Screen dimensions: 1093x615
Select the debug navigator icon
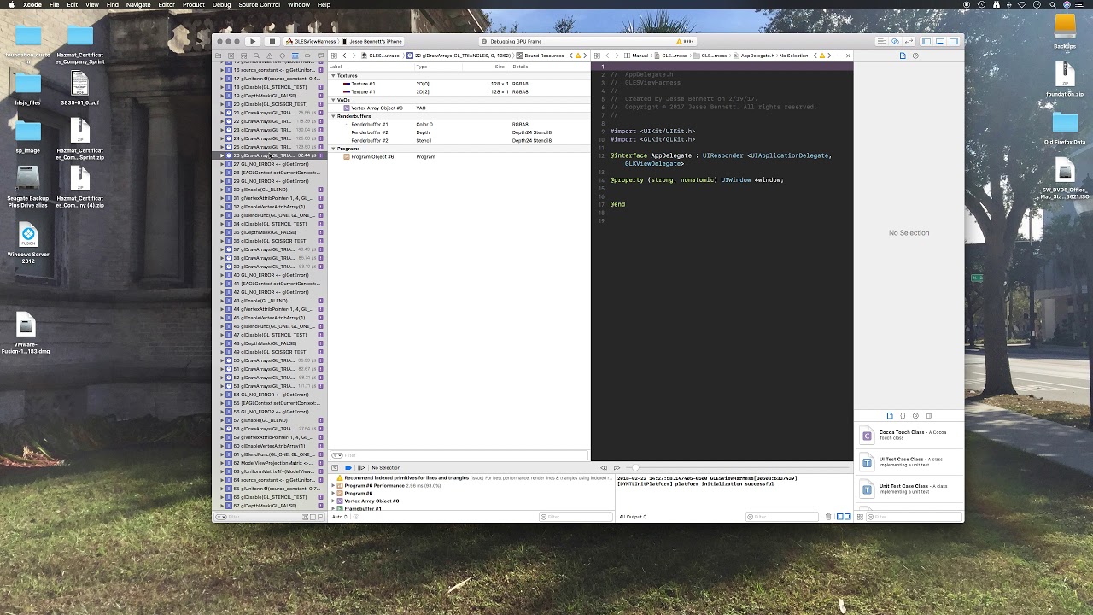tap(295, 56)
